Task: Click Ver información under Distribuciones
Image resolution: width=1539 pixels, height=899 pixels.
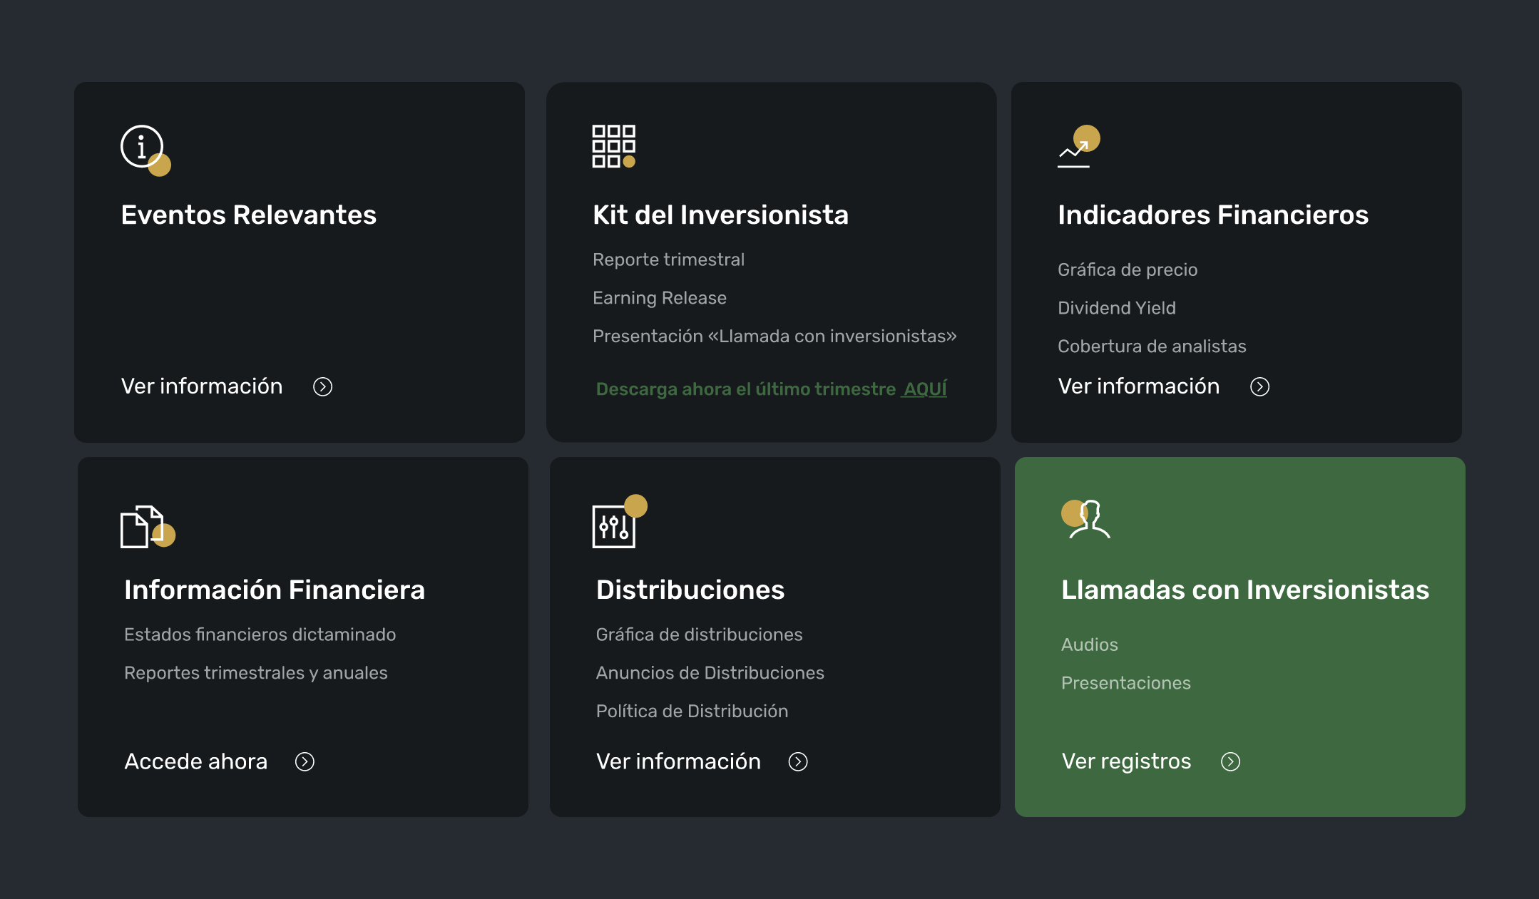Action: pos(678,761)
